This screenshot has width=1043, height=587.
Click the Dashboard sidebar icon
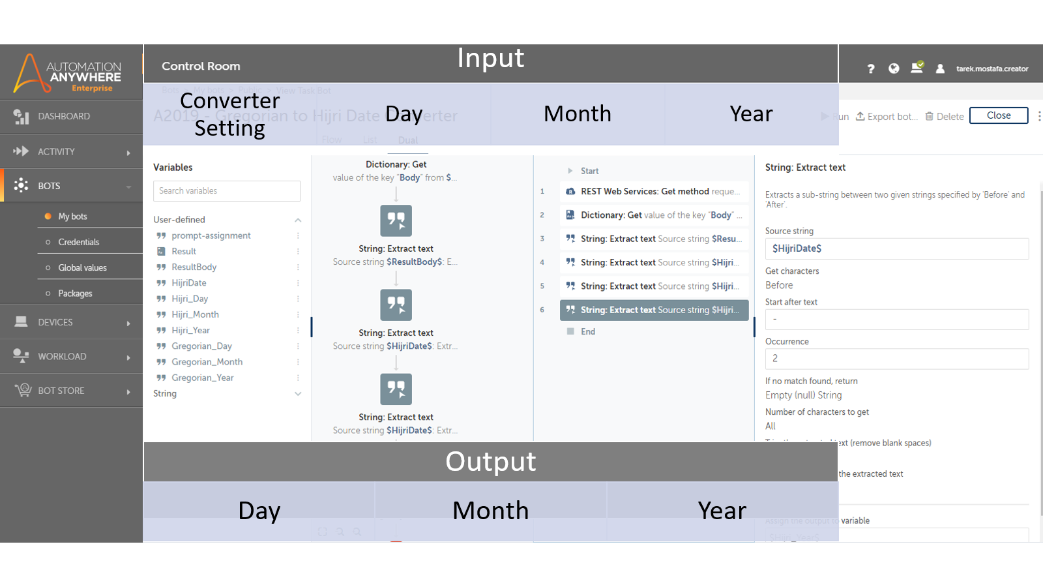[21, 117]
